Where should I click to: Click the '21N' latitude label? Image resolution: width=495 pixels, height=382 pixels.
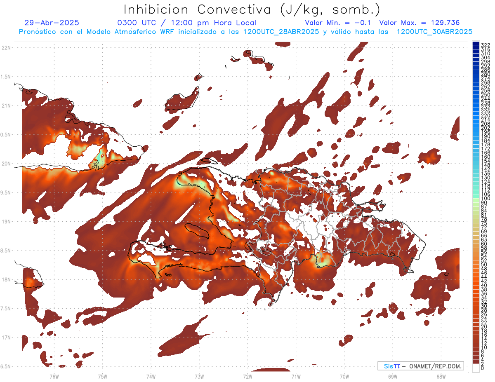6,105
